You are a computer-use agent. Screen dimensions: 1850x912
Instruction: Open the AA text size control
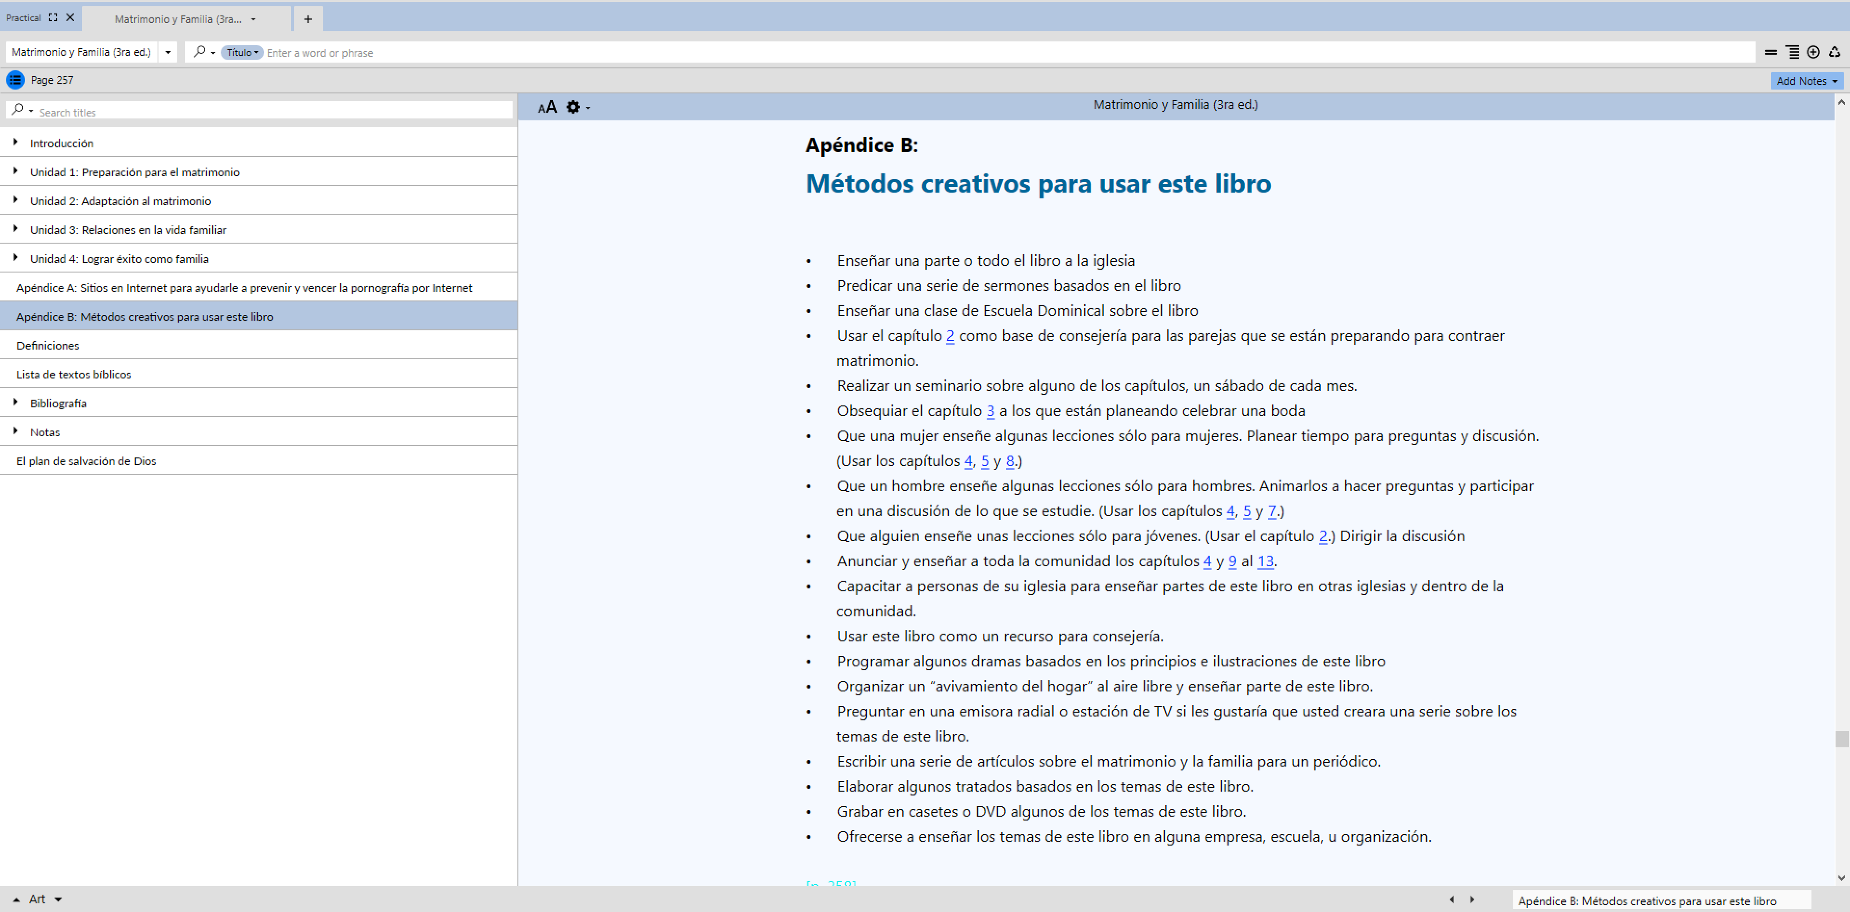point(546,107)
